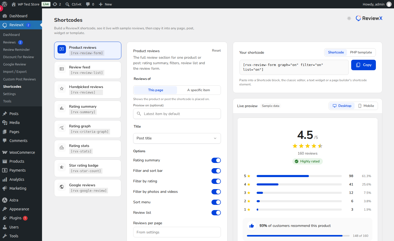Expand the WooCommerce sidebar menu
Viewport: 394px width, 241px height.
pyautogui.click(x=21, y=152)
